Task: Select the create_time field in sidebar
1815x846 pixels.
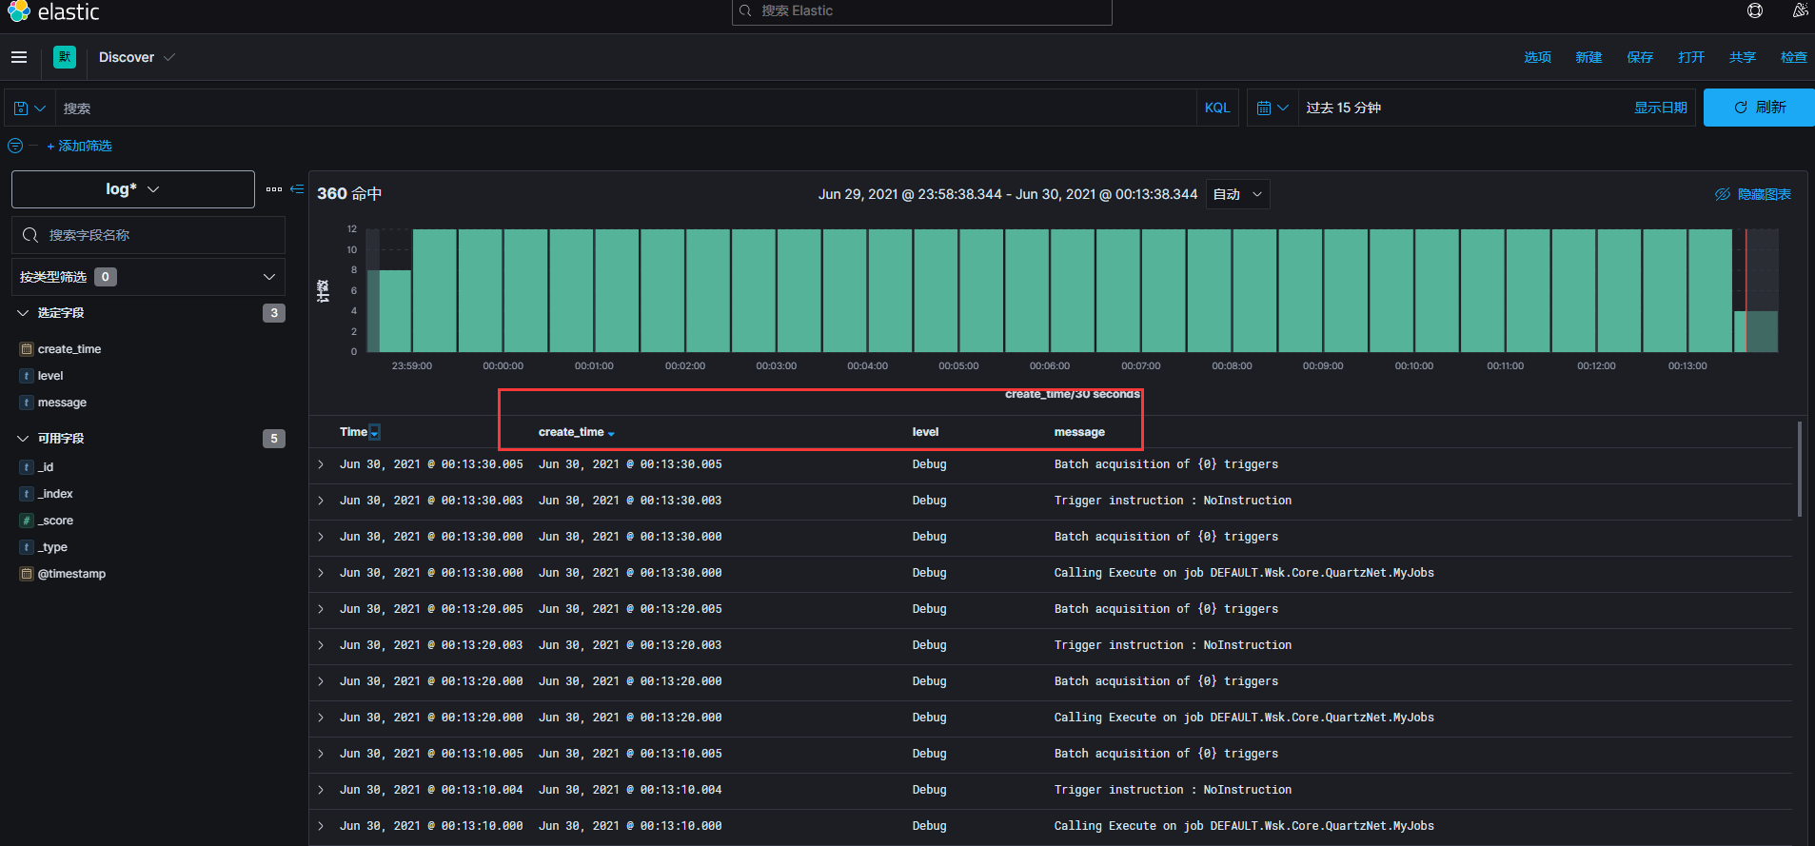Action: 69,349
